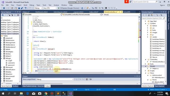This screenshot has height=96, width=170.
Task: Pin the Server Explorer panel
Action: [x=18, y=12]
